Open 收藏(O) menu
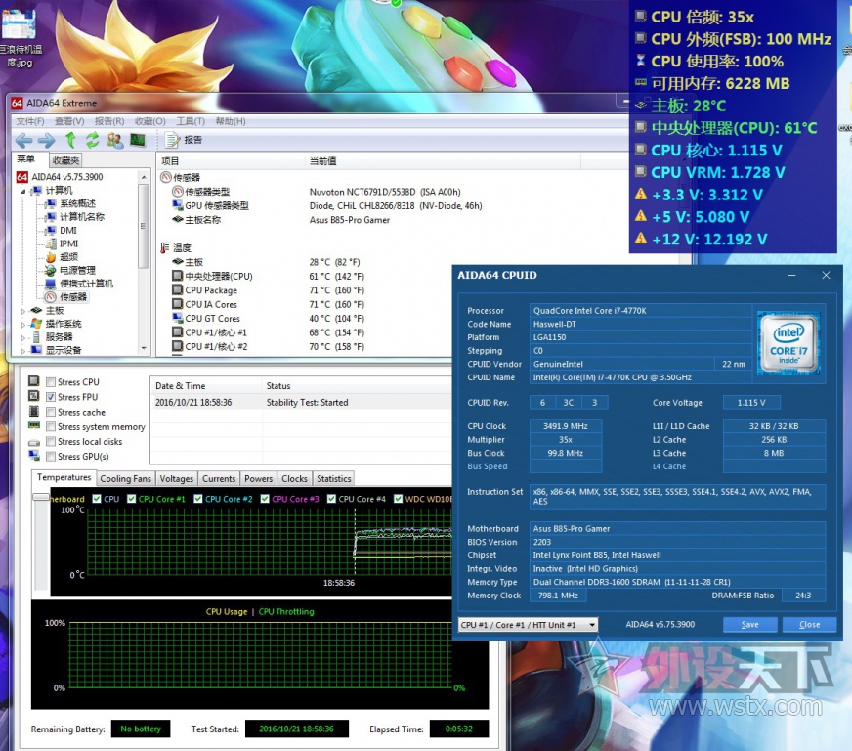Viewport: 852px width, 751px height. tap(149, 121)
